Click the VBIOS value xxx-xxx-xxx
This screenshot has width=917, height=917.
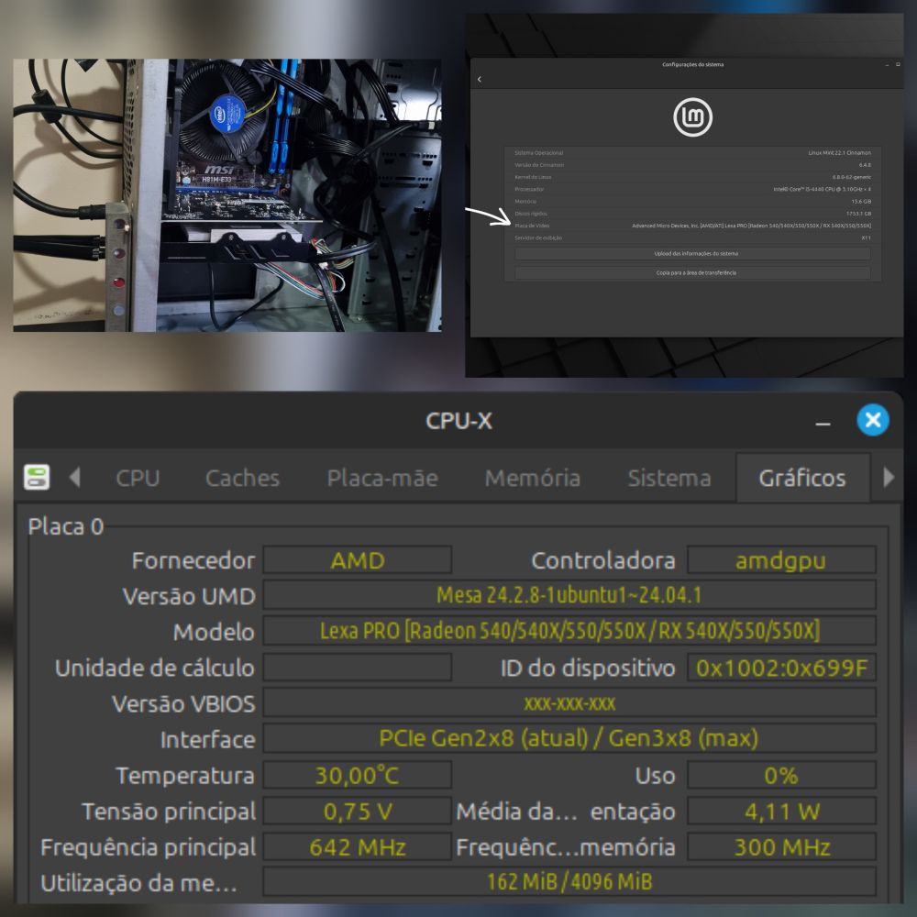569,703
